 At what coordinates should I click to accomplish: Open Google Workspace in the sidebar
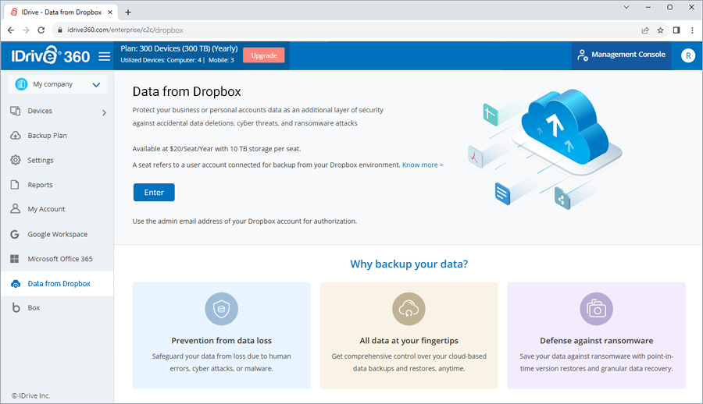pyautogui.click(x=57, y=234)
